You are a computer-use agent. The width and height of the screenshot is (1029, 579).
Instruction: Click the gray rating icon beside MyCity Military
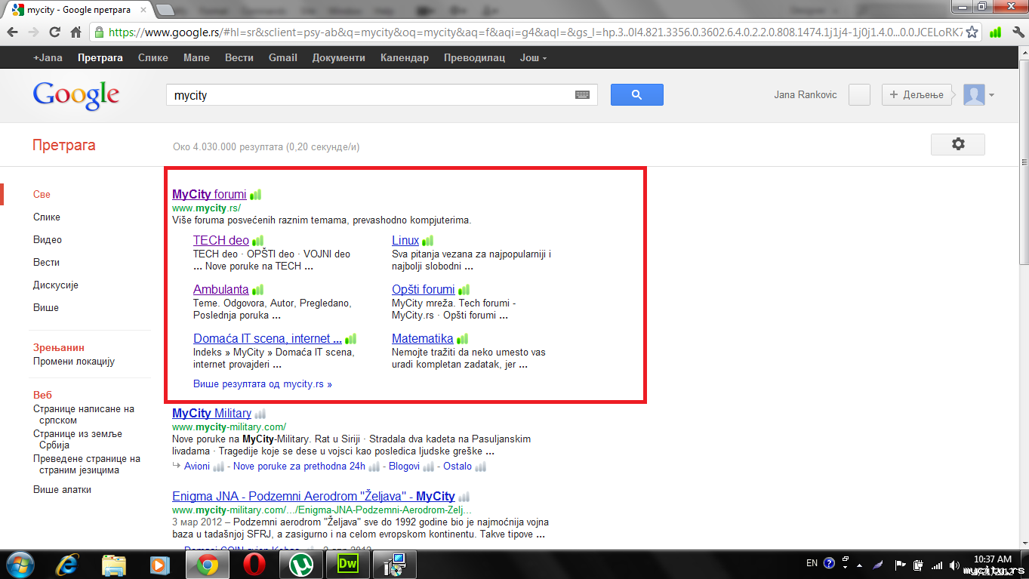pos(260,414)
